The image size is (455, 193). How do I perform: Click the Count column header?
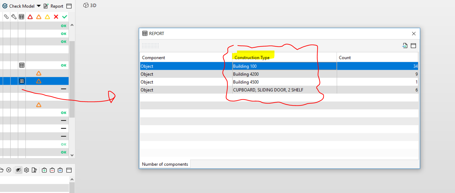(x=378, y=57)
